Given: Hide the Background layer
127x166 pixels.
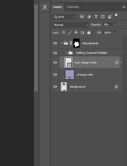Looking at the screenshot, I should tap(55, 87).
